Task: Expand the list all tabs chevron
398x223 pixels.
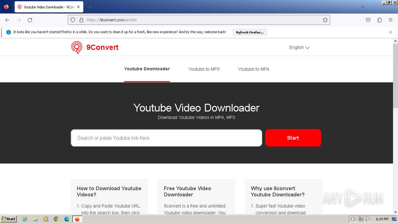Action: (x=363, y=7)
